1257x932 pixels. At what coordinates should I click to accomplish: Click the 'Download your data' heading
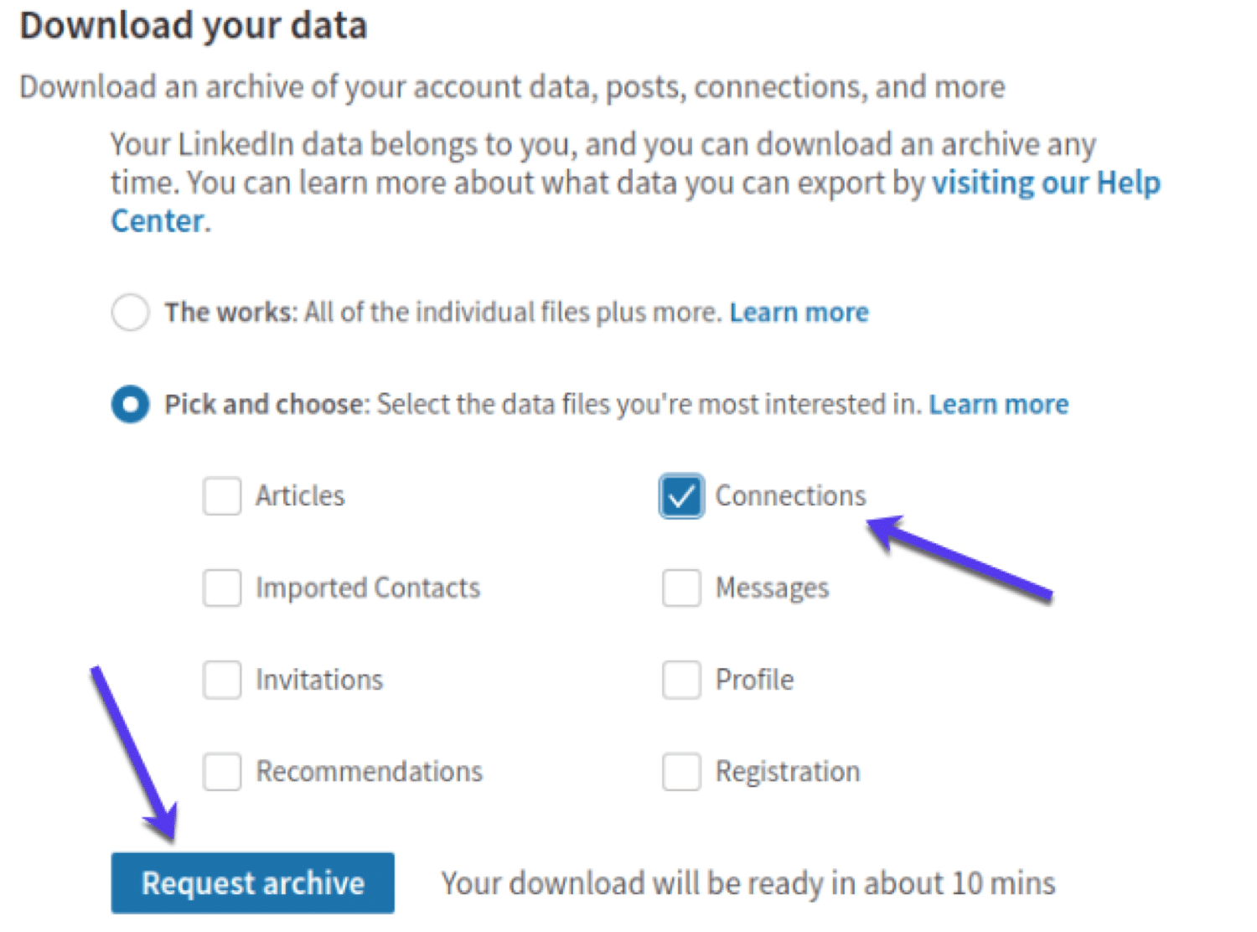[194, 25]
